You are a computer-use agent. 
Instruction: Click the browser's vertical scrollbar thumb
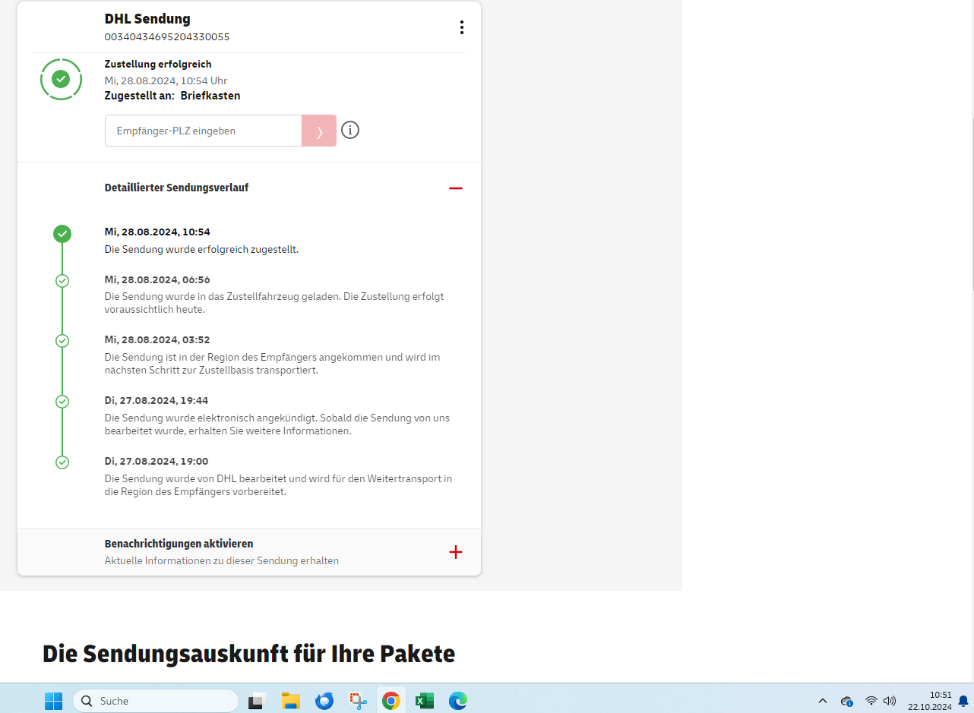972,205
